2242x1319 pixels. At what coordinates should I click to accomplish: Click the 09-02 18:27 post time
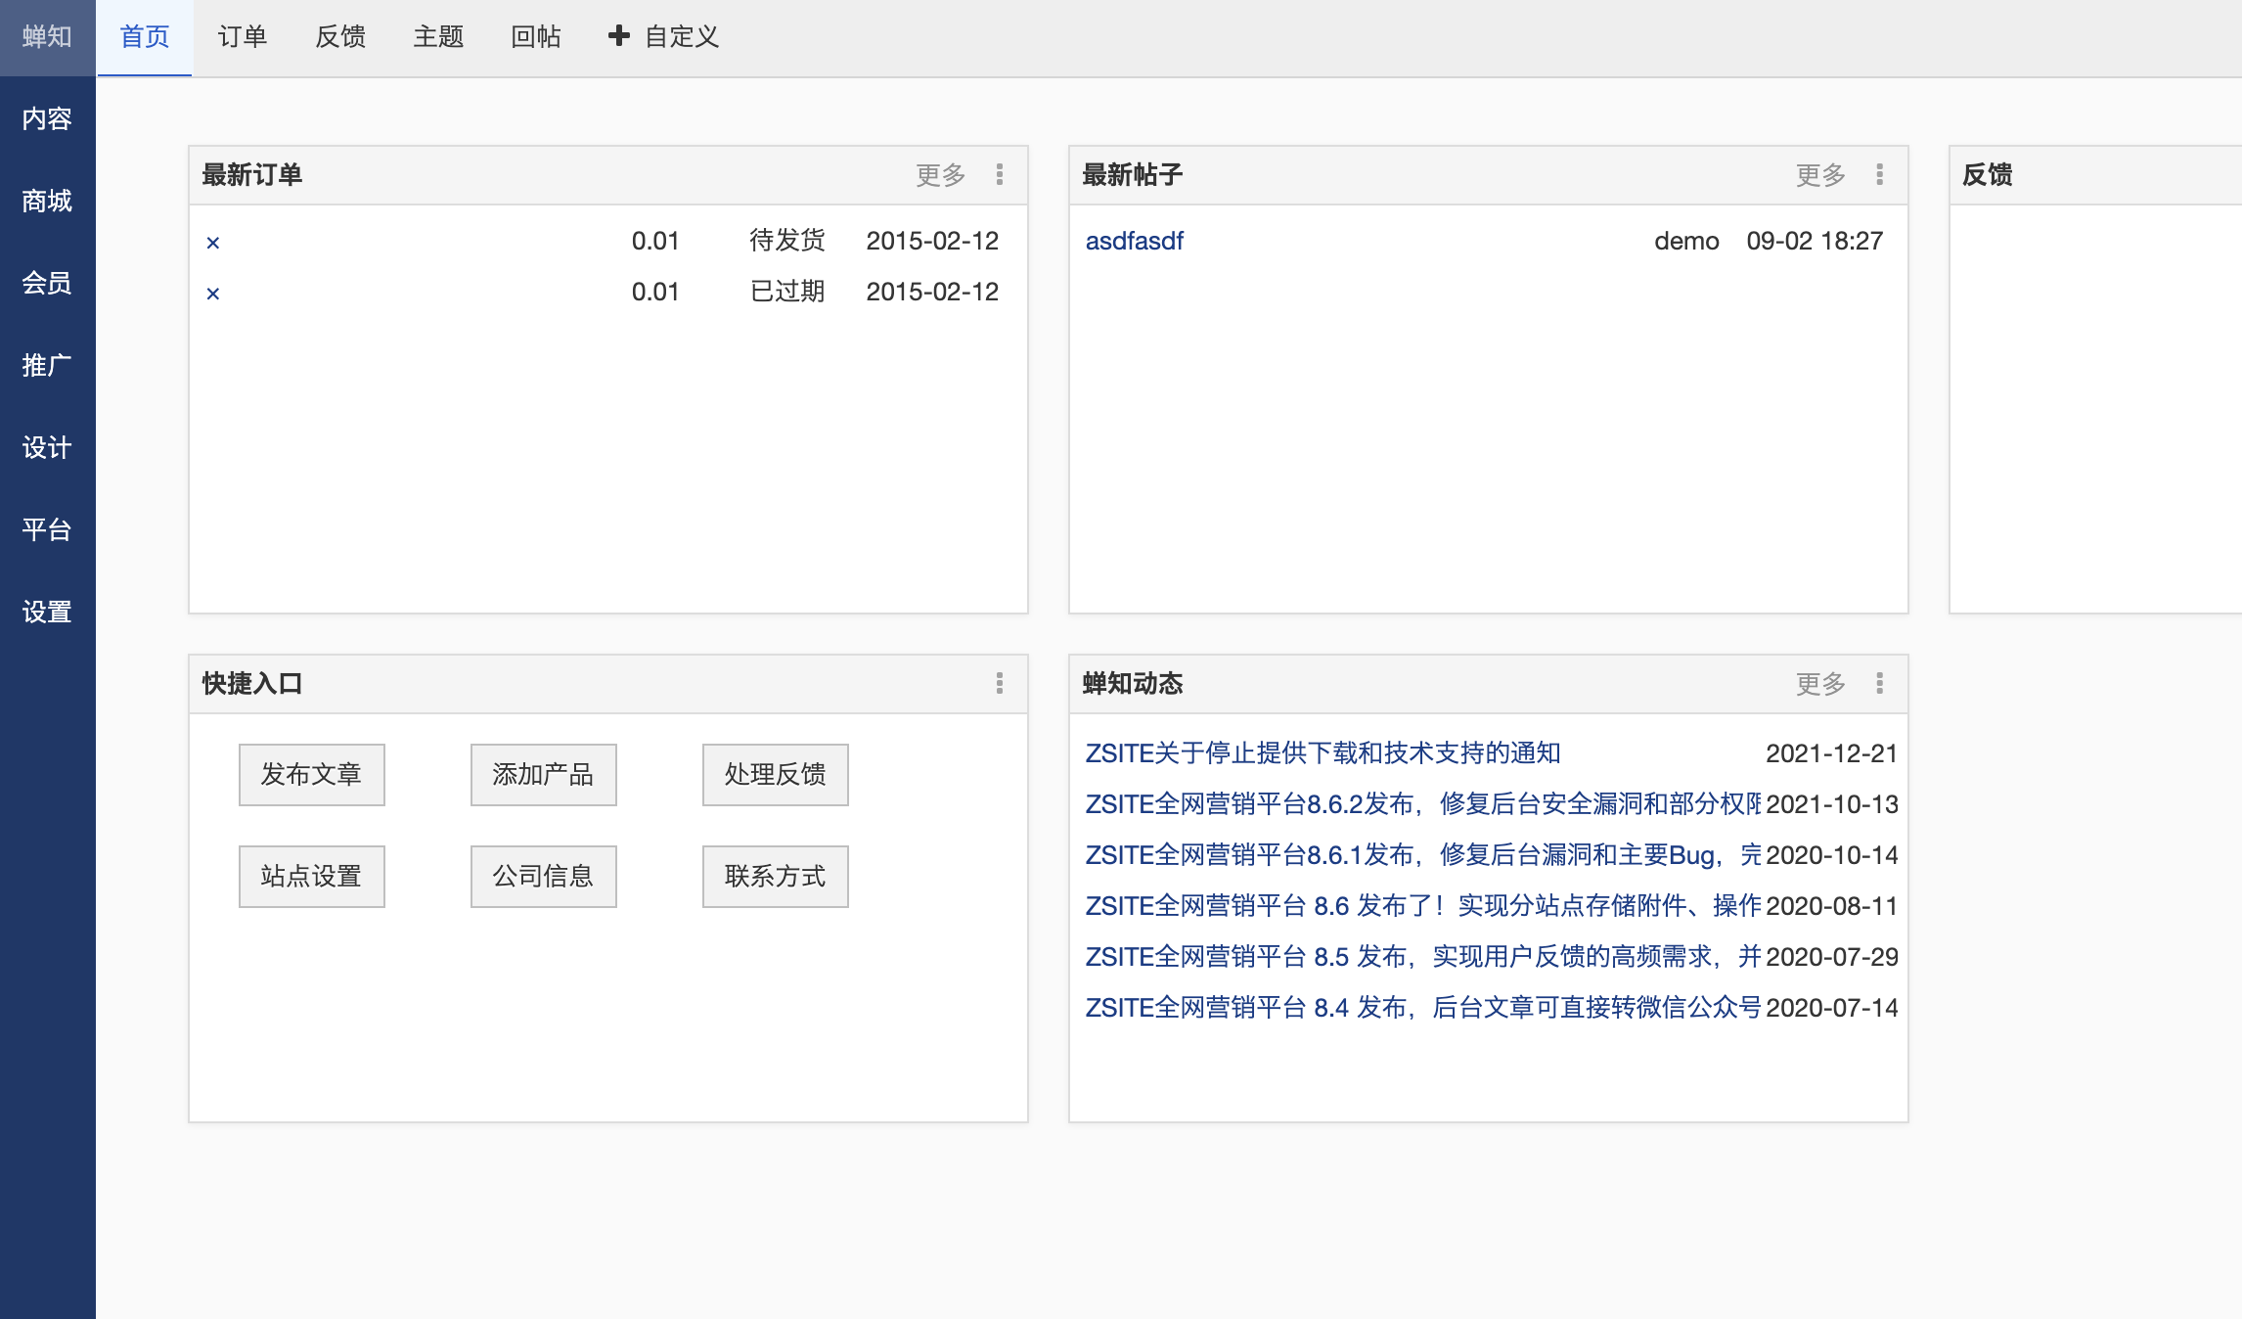tap(1815, 241)
